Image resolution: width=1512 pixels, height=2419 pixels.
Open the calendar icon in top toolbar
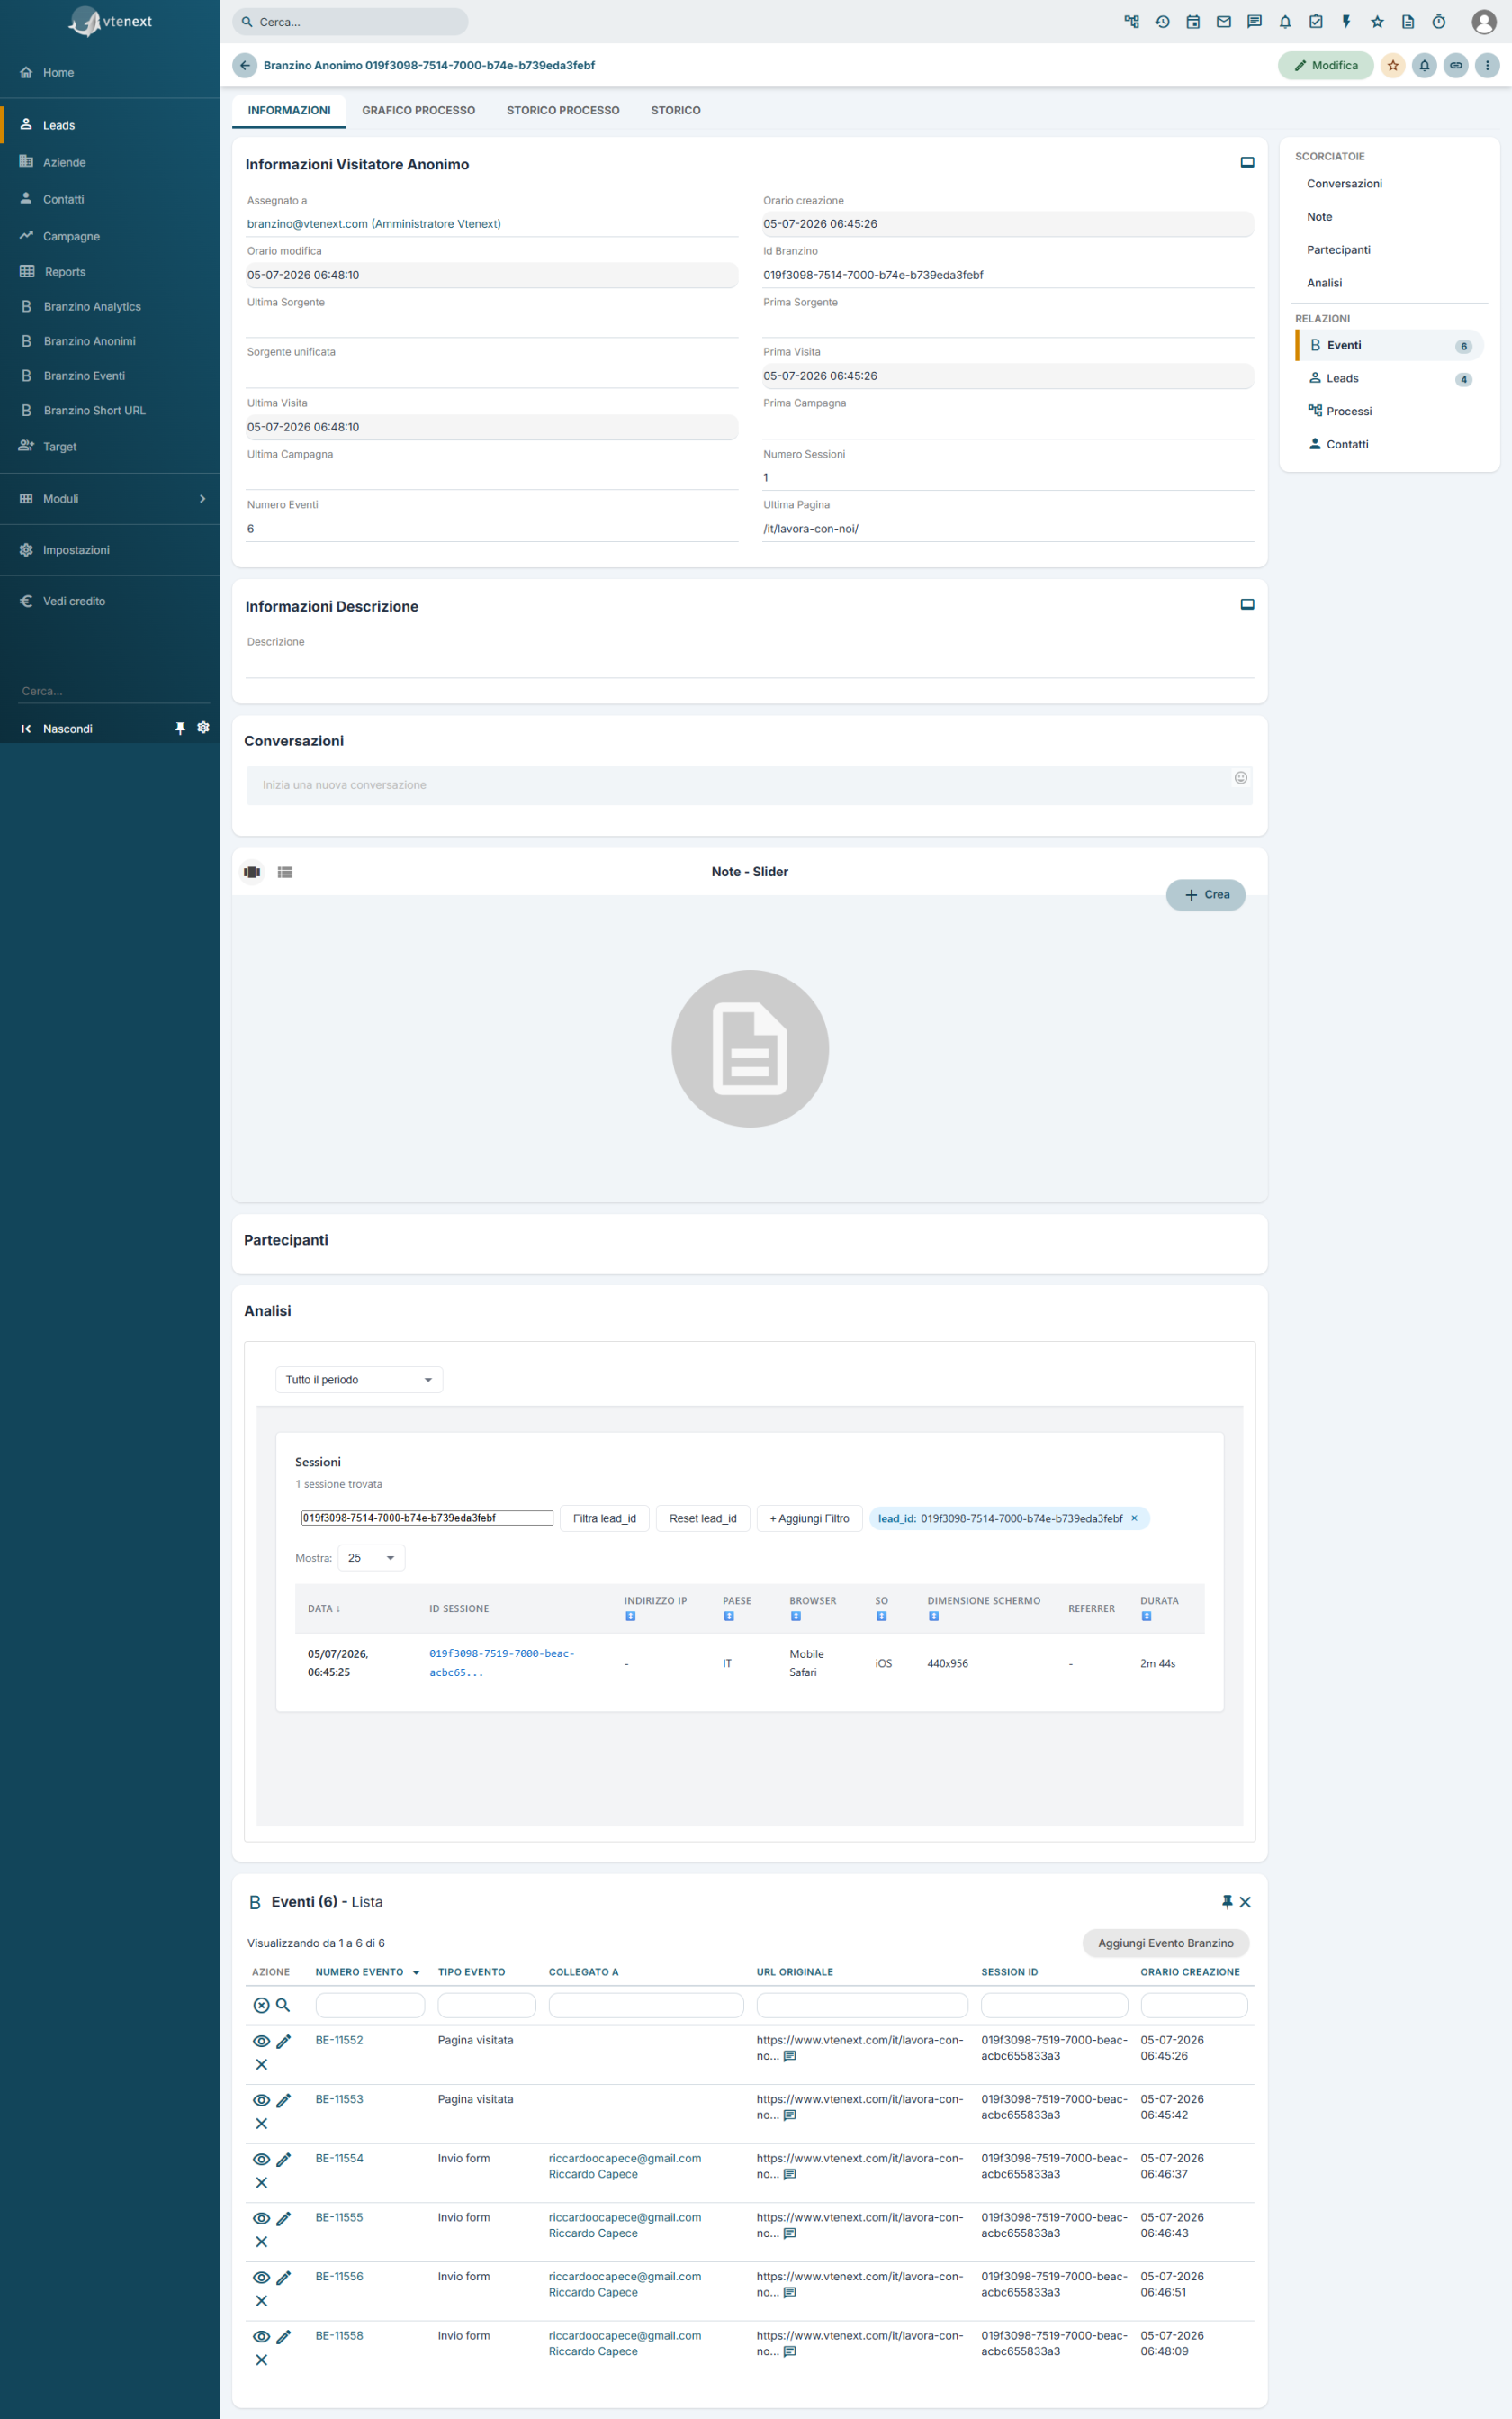click(1193, 22)
